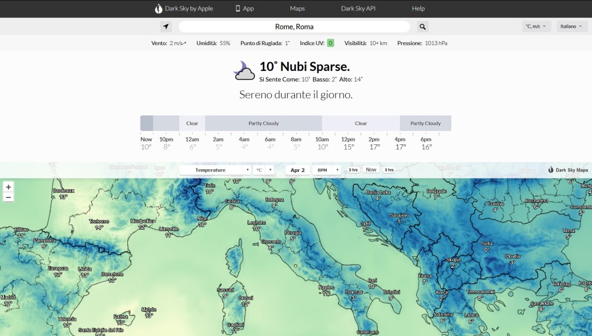Image resolution: width=592 pixels, height=336 pixels.
Task: Open the Italiano language dropdown
Action: point(572,27)
